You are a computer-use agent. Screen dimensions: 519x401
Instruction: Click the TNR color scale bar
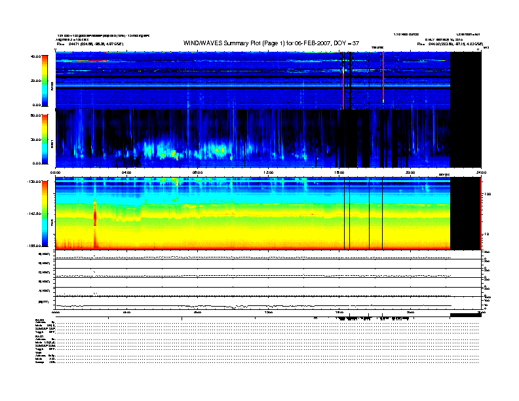(x=45, y=214)
